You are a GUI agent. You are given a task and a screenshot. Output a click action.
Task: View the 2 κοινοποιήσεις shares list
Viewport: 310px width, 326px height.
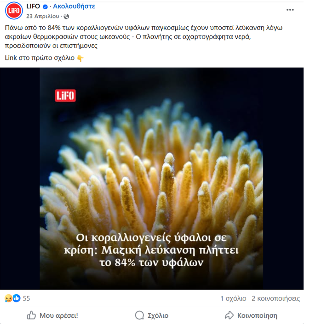[x=276, y=298]
